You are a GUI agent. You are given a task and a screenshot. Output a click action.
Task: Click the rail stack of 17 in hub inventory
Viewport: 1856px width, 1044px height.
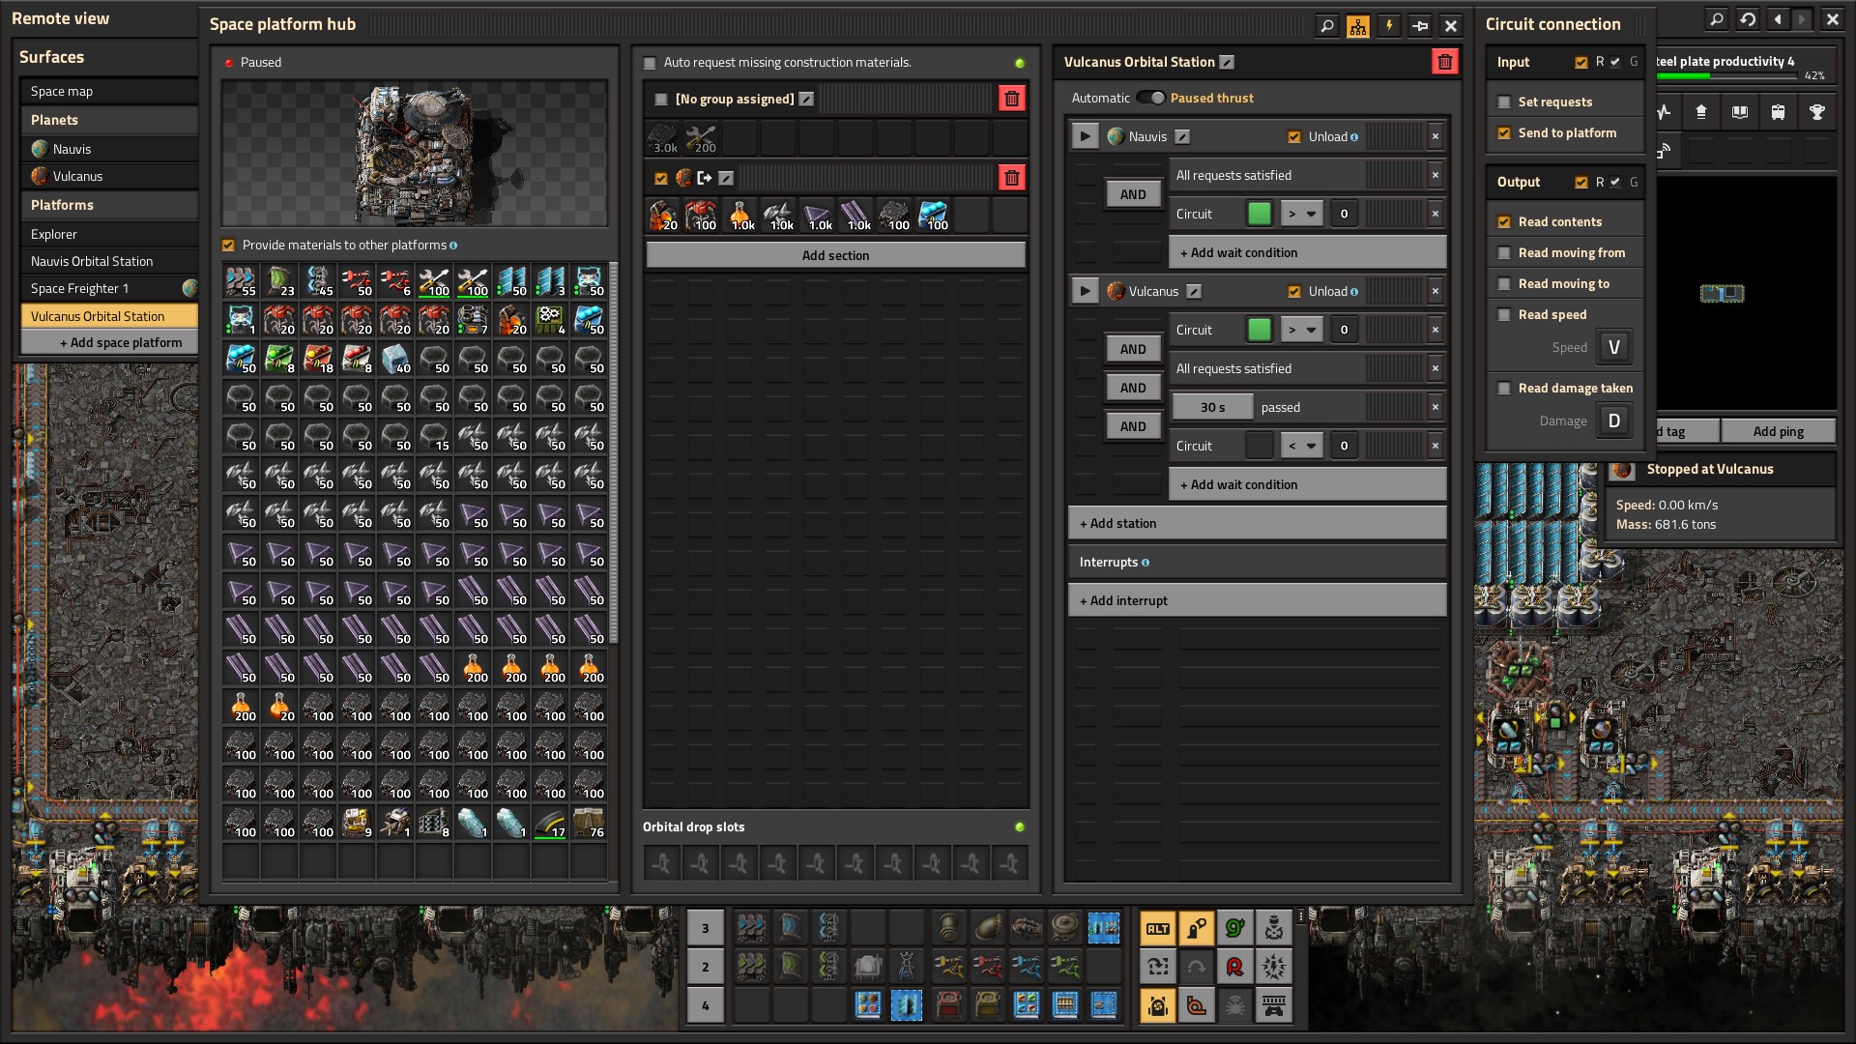pos(550,823)
